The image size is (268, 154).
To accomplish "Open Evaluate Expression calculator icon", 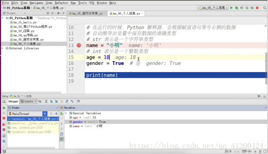I will [78, 101].
